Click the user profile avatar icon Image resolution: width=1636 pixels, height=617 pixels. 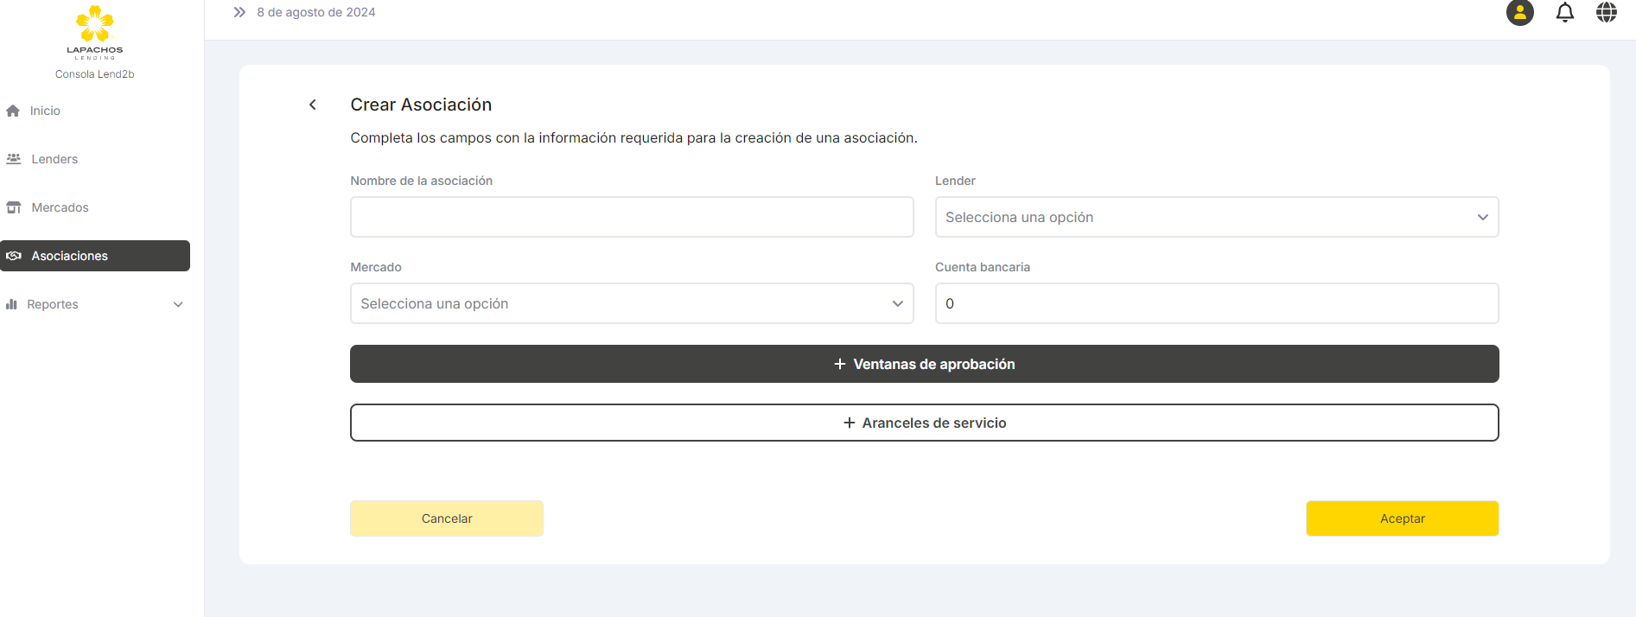1519,13
